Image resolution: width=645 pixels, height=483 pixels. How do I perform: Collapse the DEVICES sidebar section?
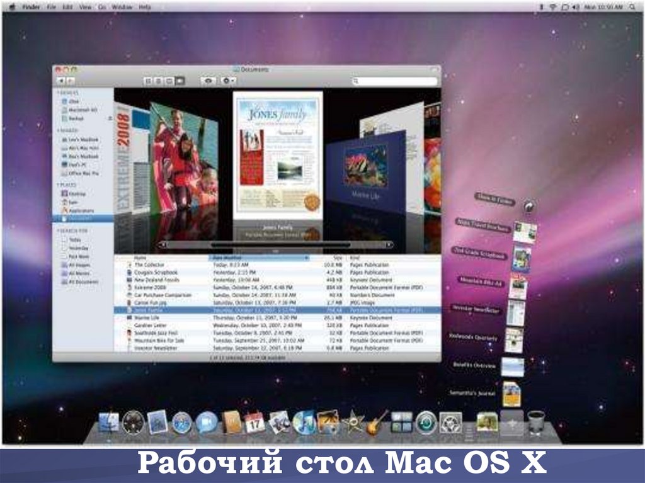tap(59, 93)
